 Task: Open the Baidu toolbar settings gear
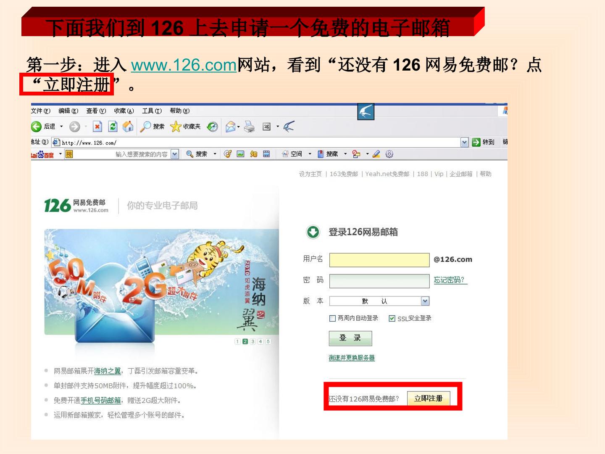coord(389,154)
